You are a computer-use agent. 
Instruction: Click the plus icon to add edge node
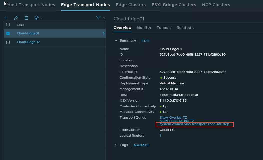click(6, 18)
